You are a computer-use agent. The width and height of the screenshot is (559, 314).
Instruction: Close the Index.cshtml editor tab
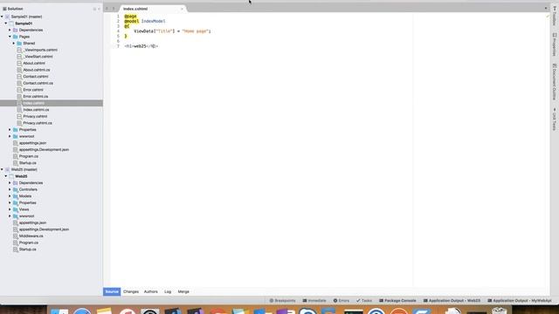182,9
